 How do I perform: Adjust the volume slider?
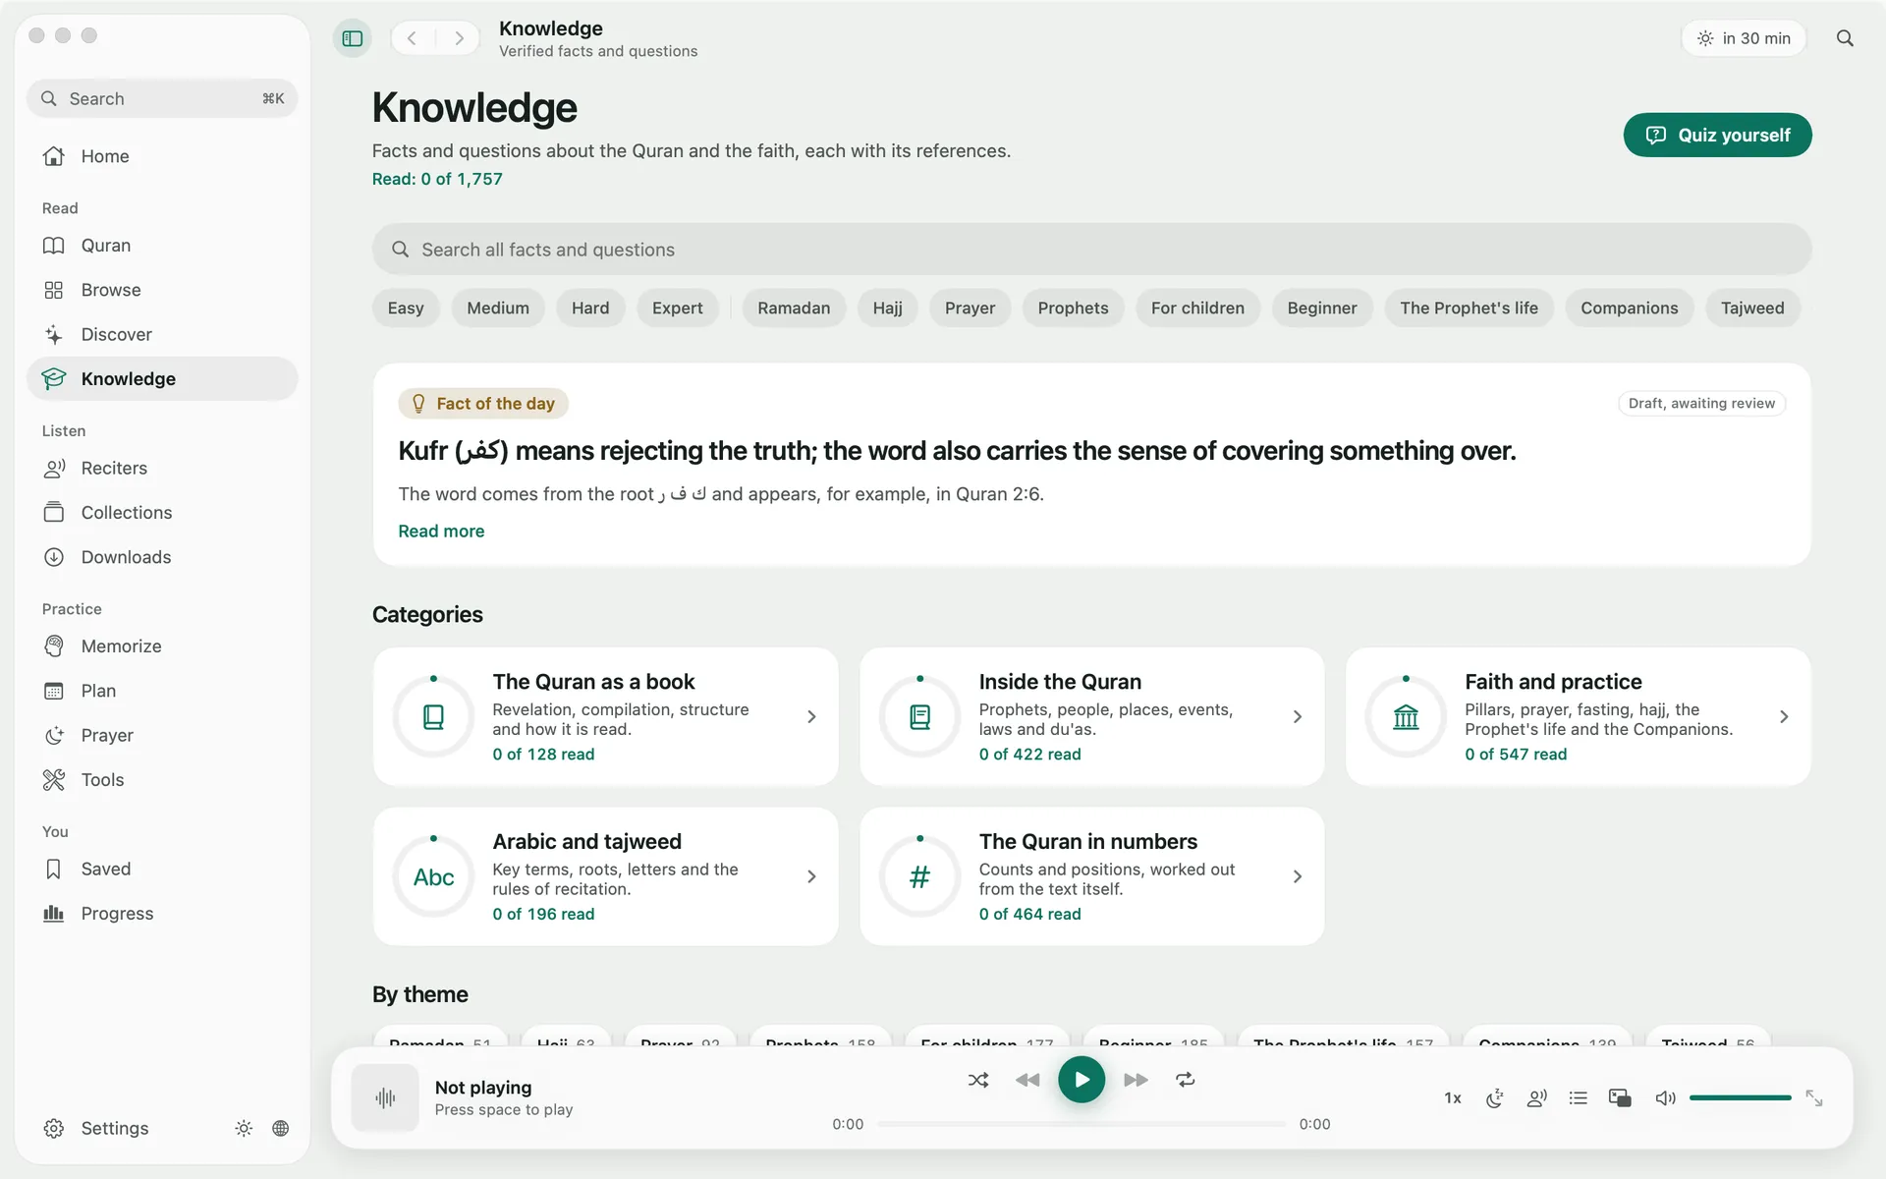pyautogui.click(x=1740, y=1097)
